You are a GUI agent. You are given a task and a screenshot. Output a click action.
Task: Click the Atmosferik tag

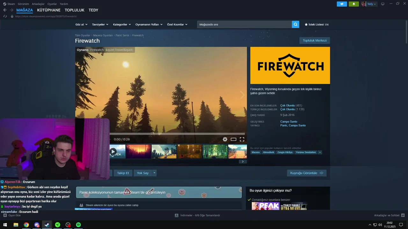point(268,152)
